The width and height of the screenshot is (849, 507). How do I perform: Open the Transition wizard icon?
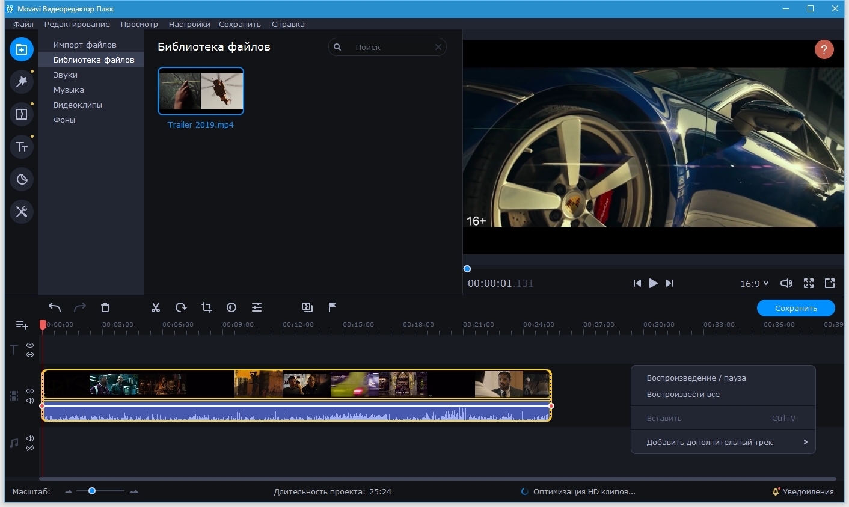pos(307,307)
